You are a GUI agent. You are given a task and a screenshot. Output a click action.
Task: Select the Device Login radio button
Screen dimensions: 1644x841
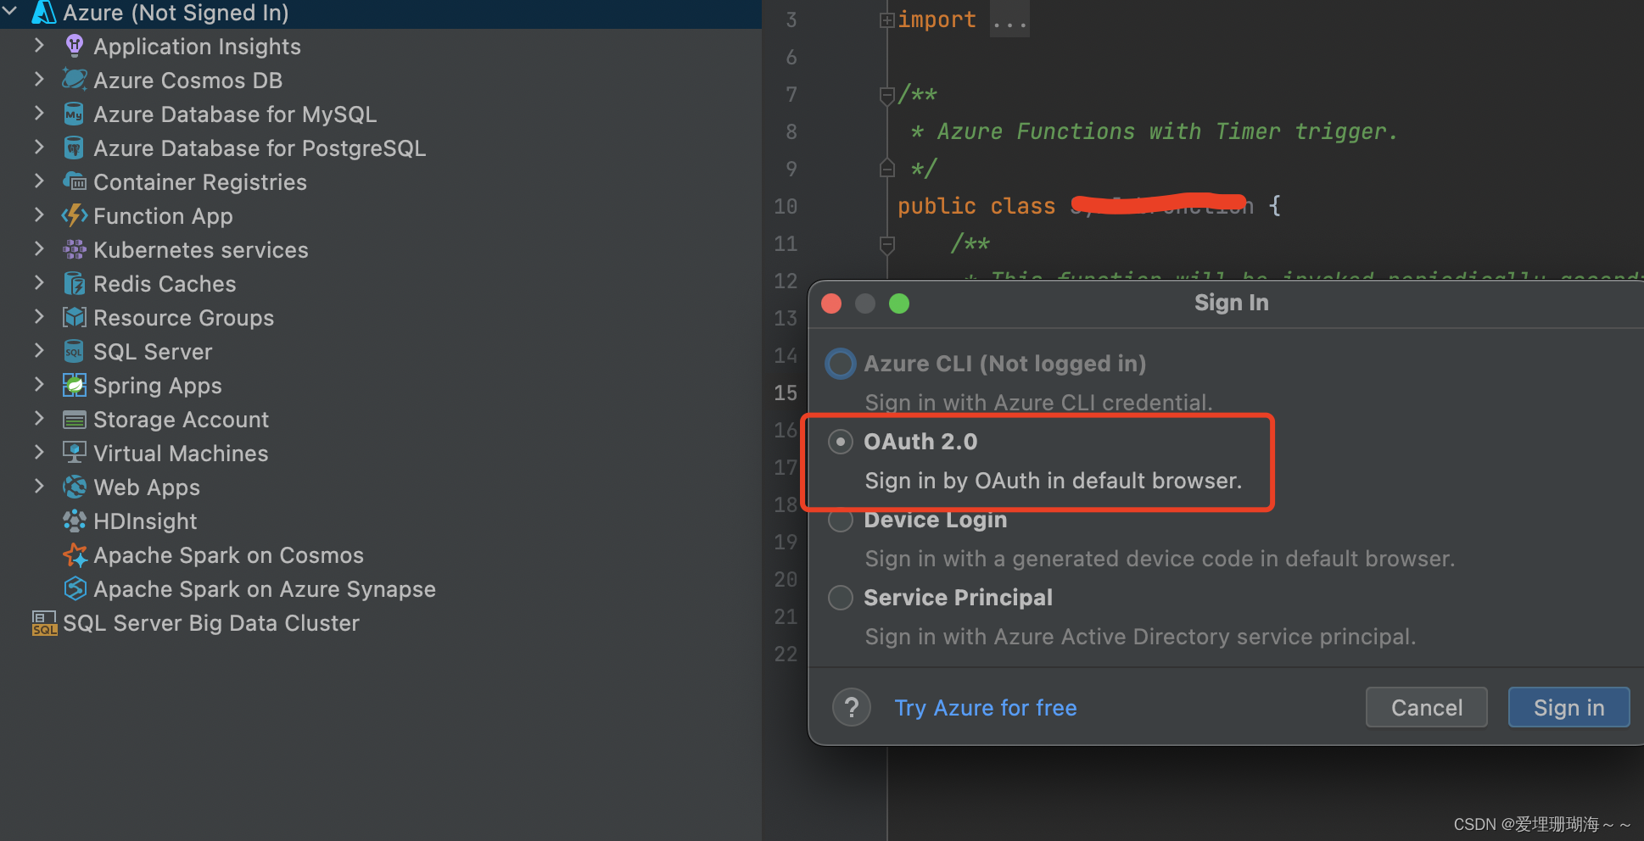(x=841, y=520)
